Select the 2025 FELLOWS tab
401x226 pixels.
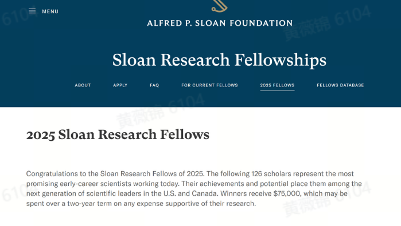click(277, 85)
